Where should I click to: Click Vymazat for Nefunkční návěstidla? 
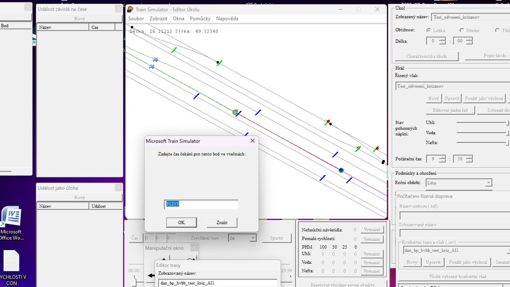coord(372,230)
